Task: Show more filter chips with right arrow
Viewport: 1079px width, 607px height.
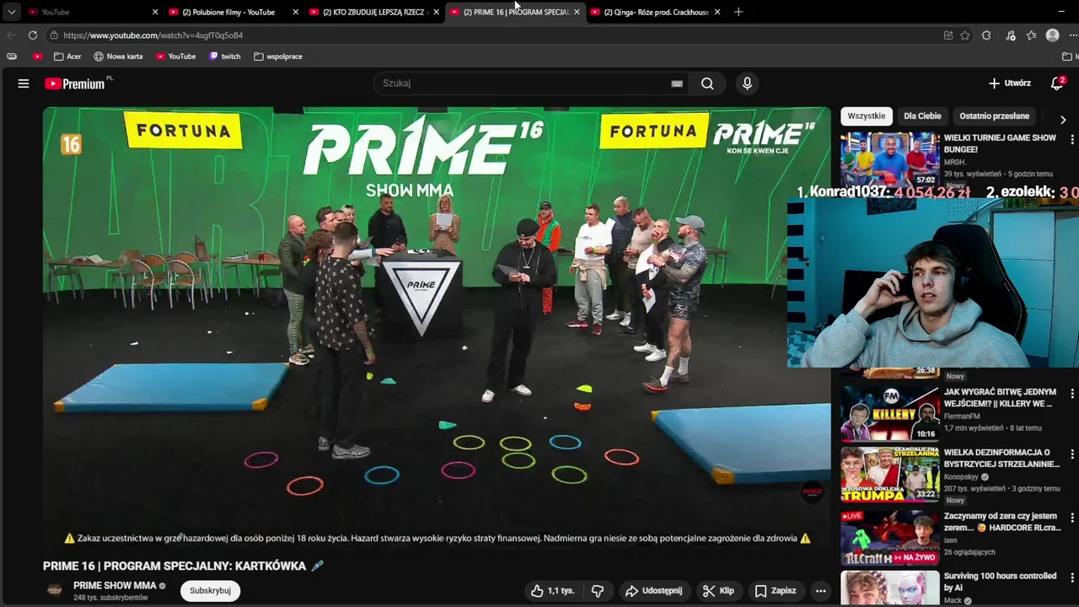Action: coord(1062,120)
